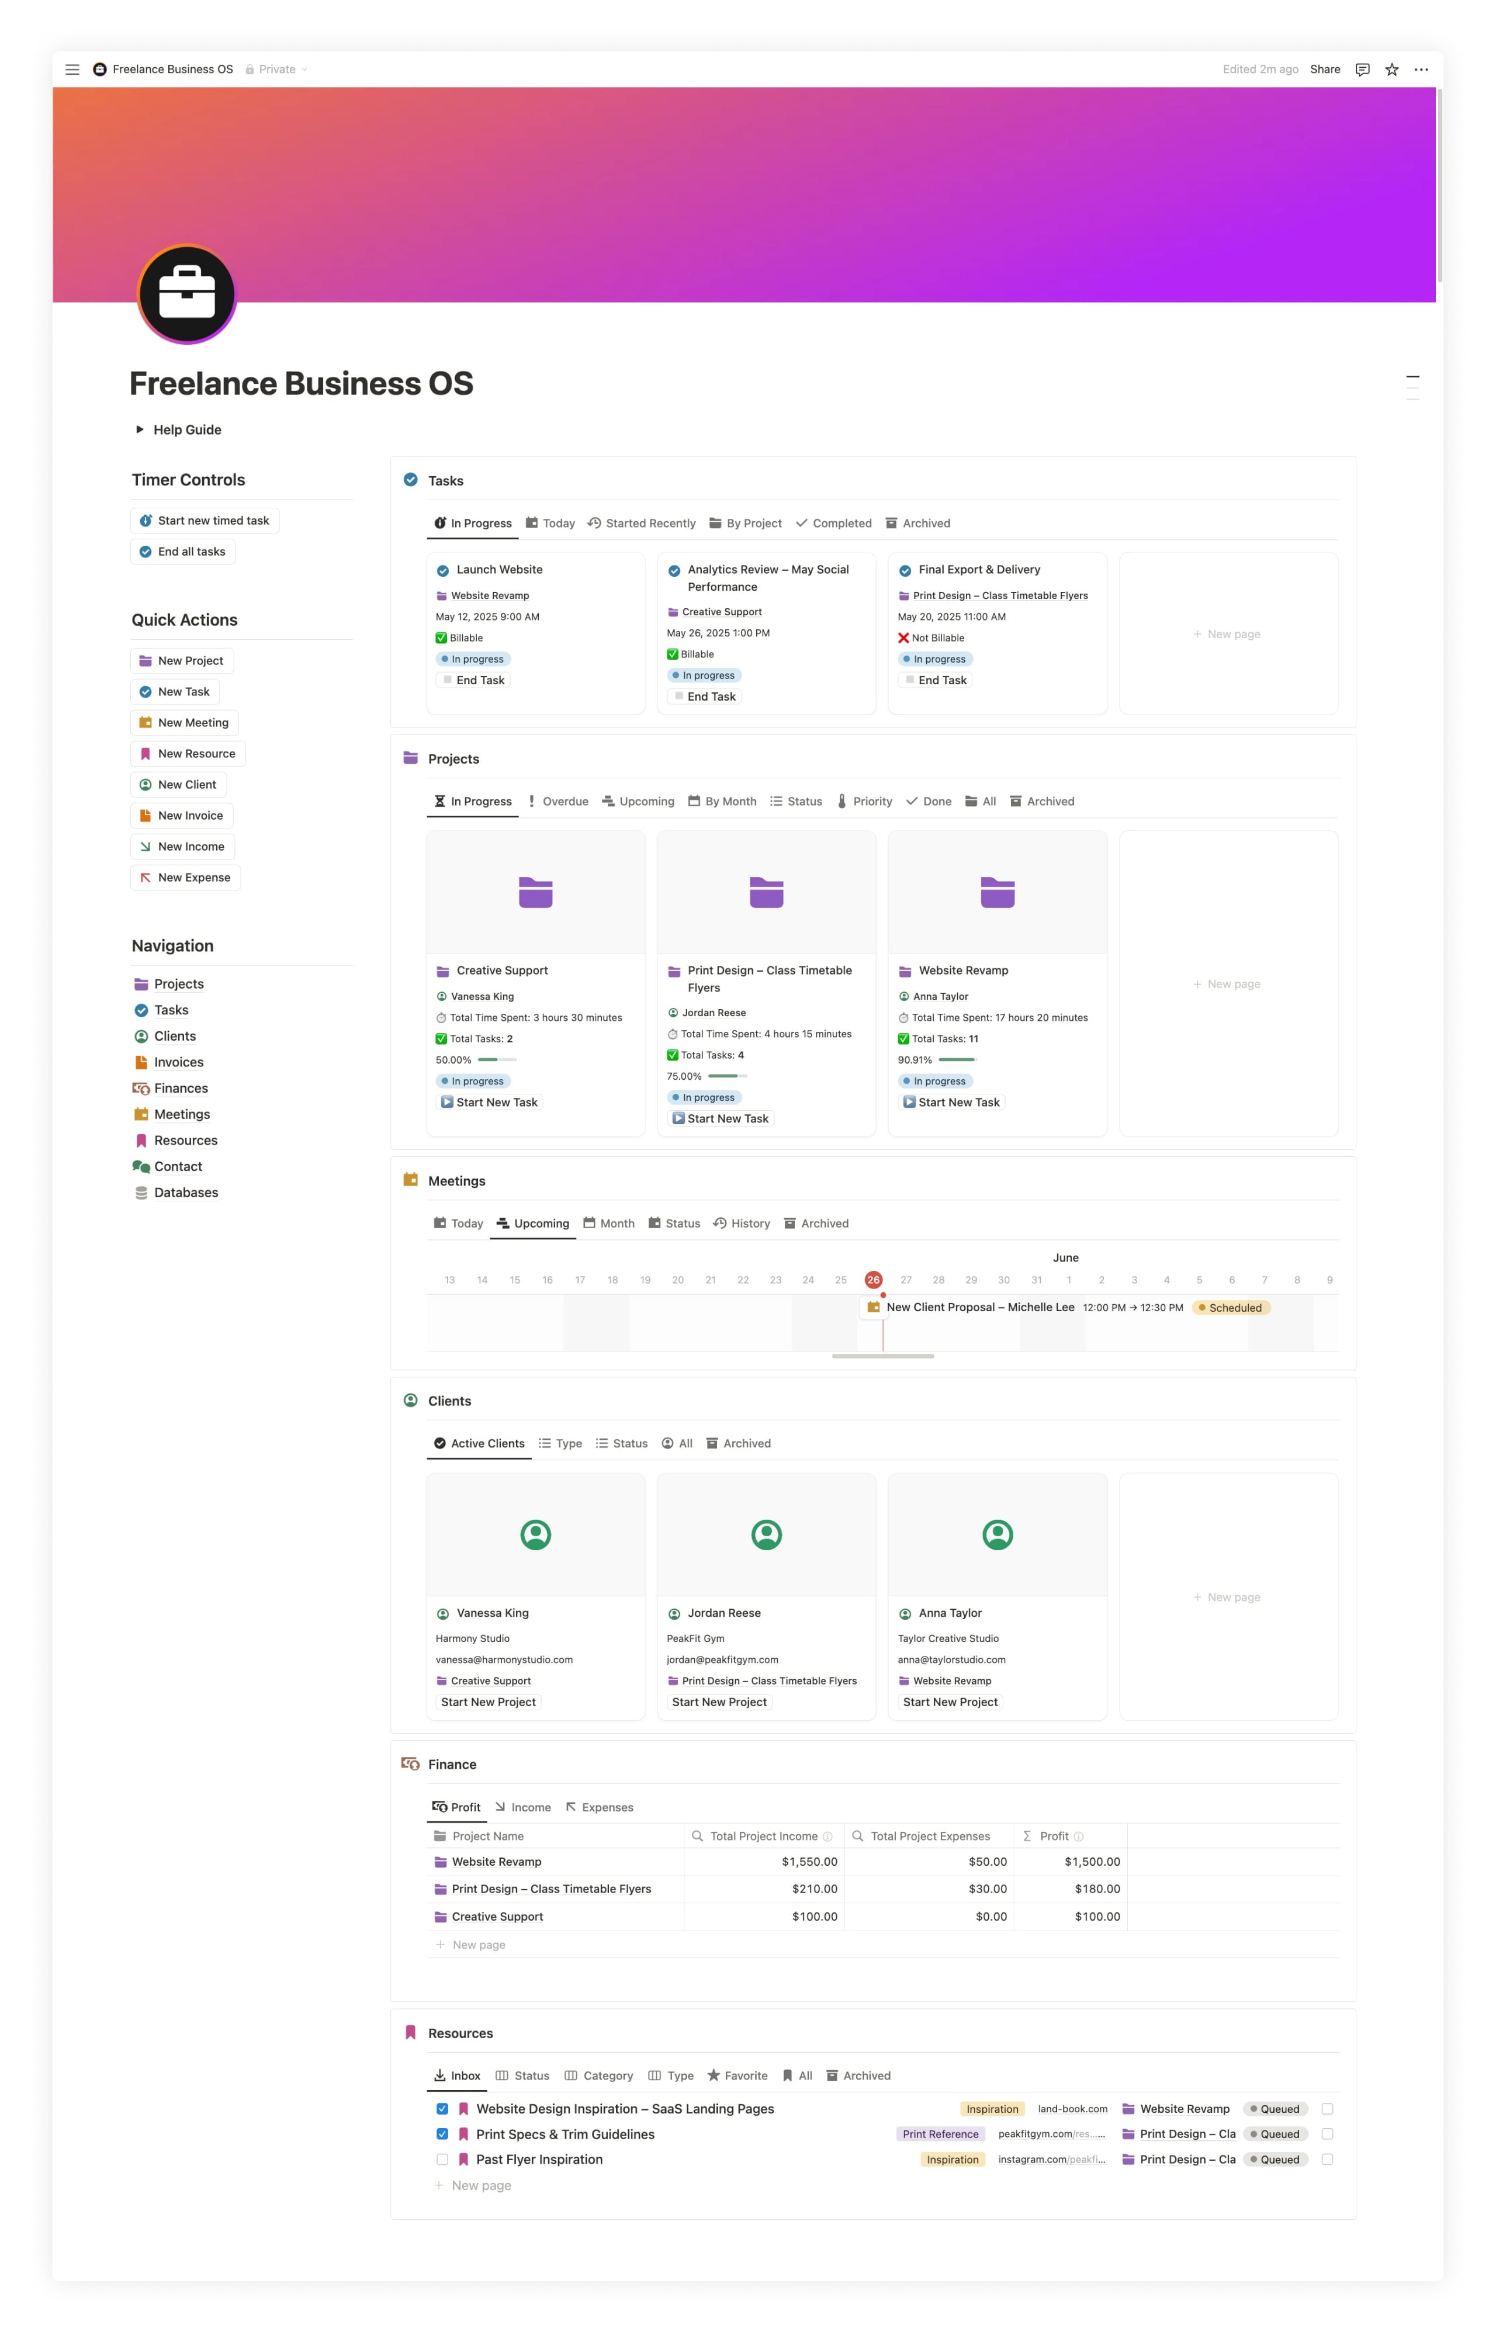Click the Databases stack icon in Navigation

click(141, 1193)
